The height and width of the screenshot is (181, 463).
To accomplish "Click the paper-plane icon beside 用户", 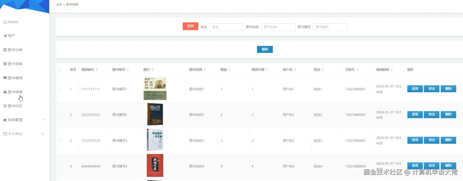I will 5,36.
